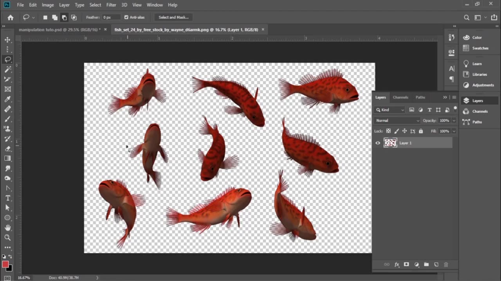Screen dimensions: 501x281
Task: Expand the toolbar with the double-arrow
Action: coord(4,26)
